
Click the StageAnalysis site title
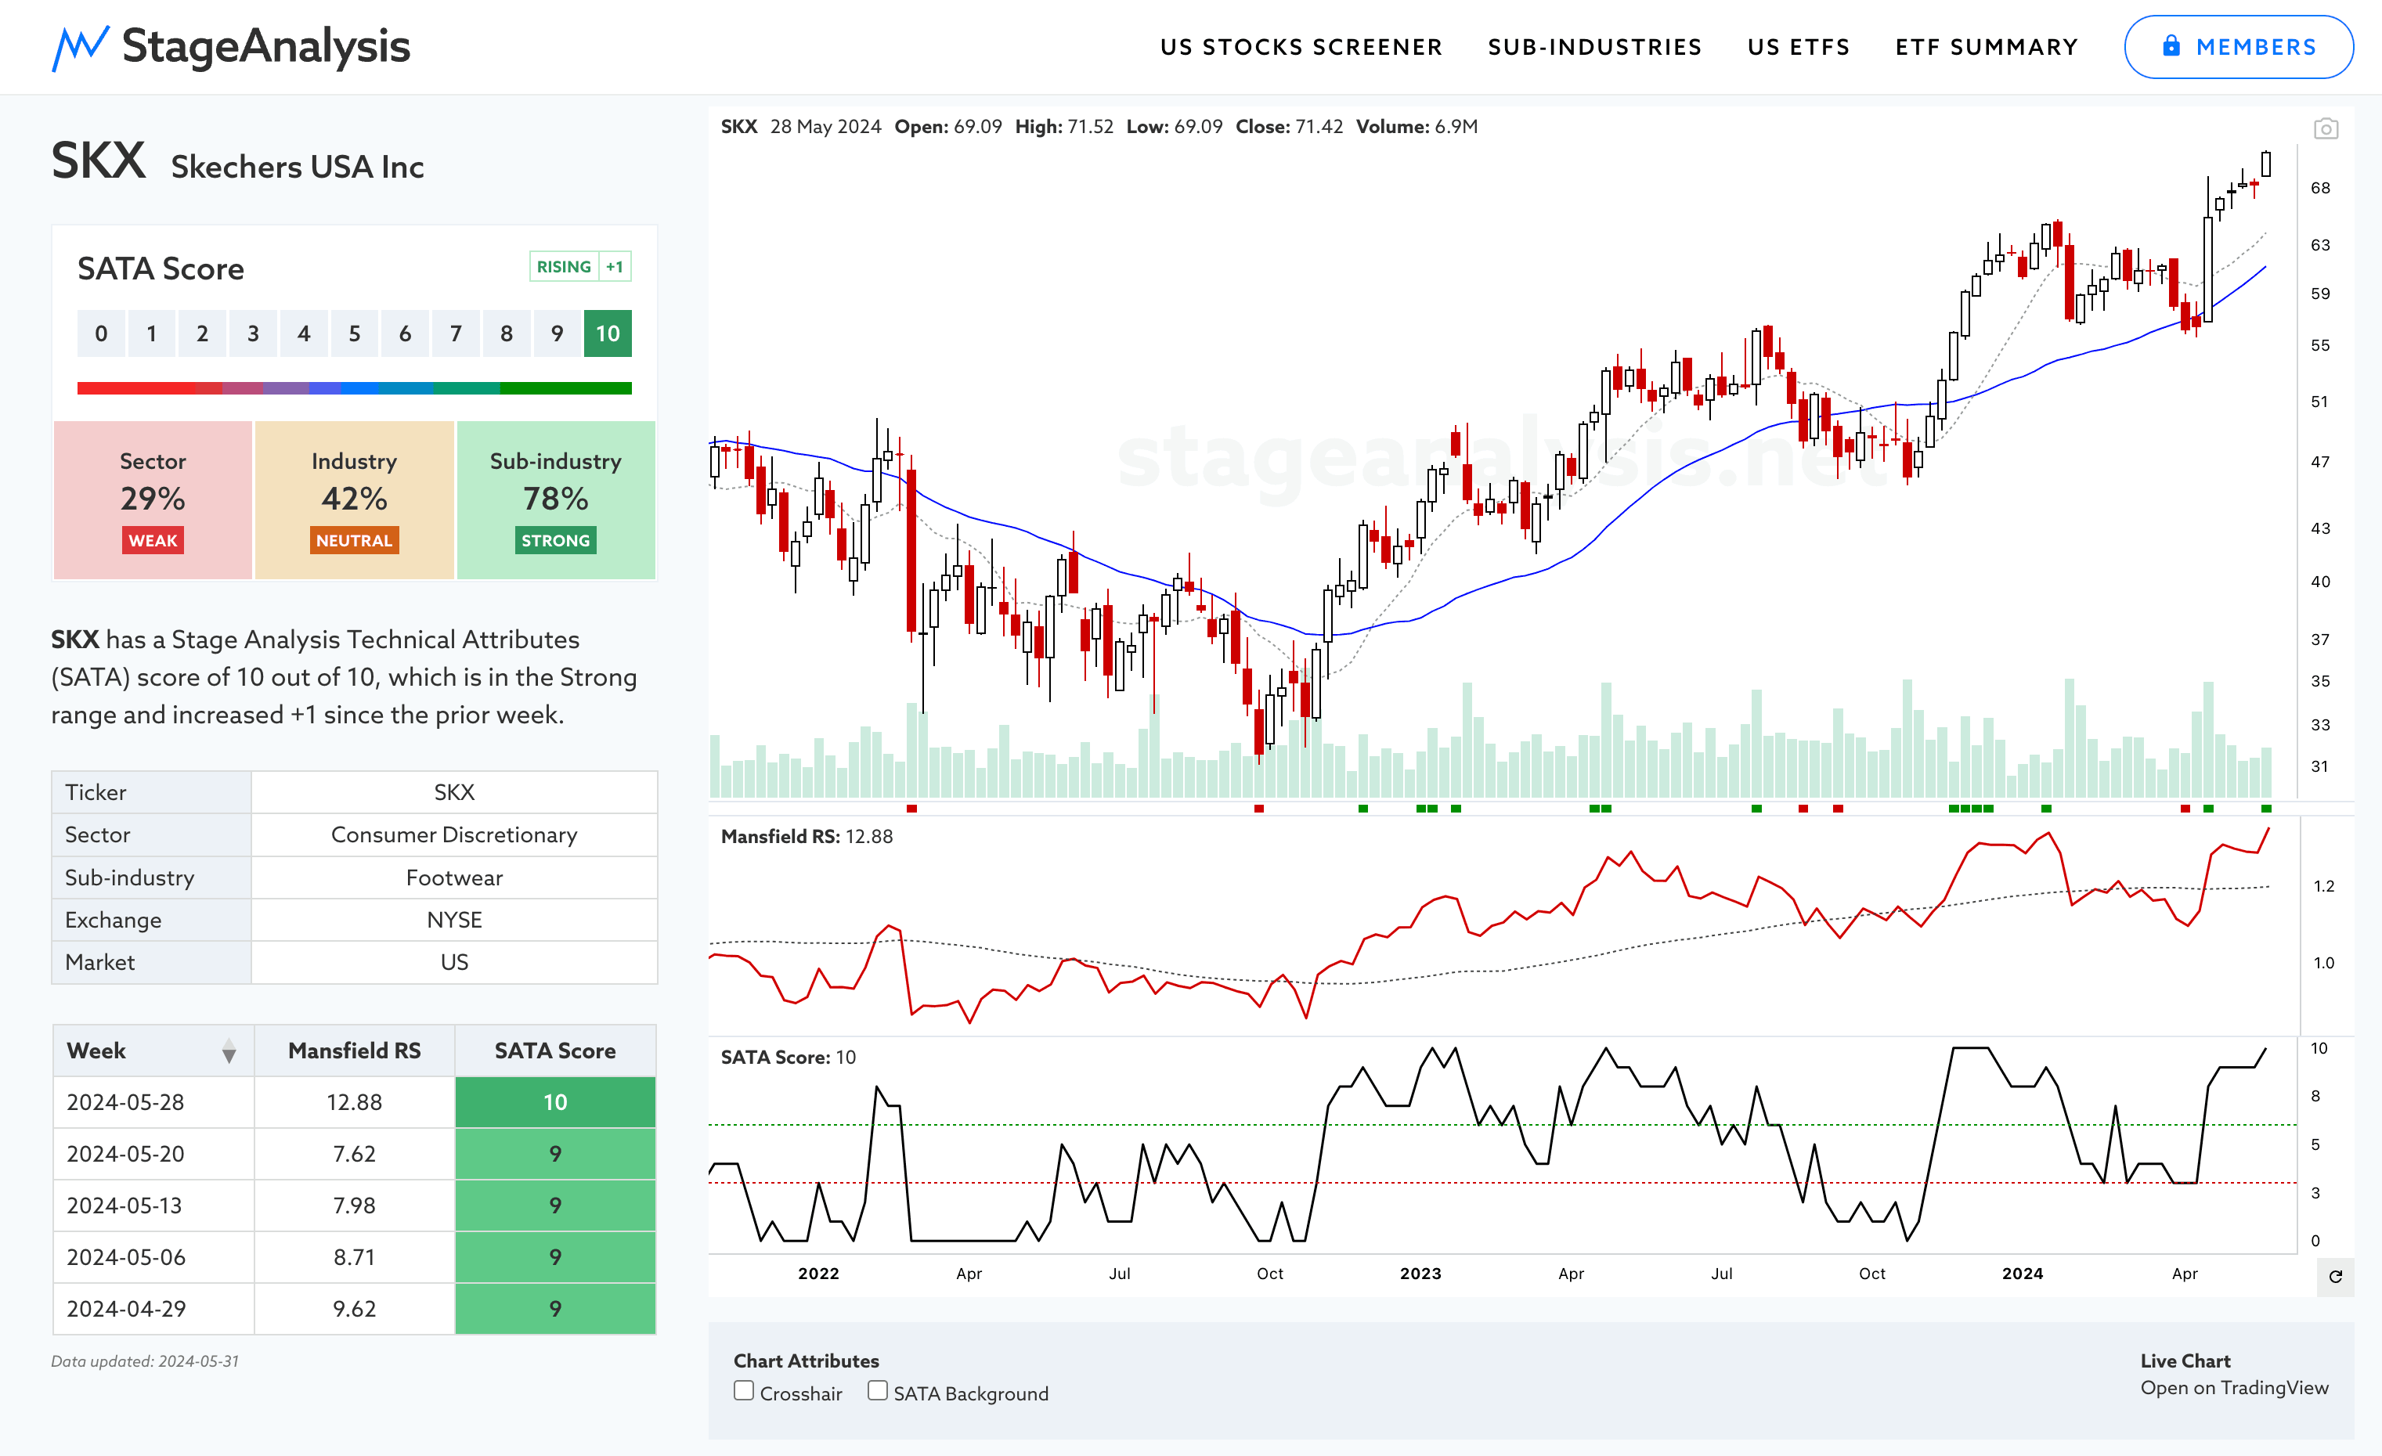coord(266,46)
